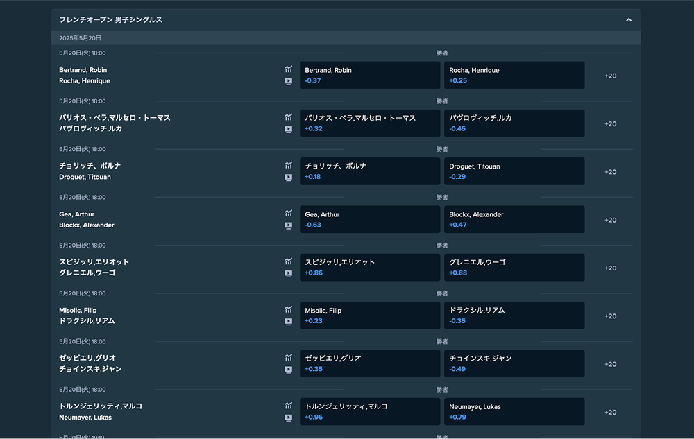Viewport: 694px width, 439px height.
Task: Open statistics icon for トルンジェリッティ vs Neumayer match
Action: tap(289, 406)
